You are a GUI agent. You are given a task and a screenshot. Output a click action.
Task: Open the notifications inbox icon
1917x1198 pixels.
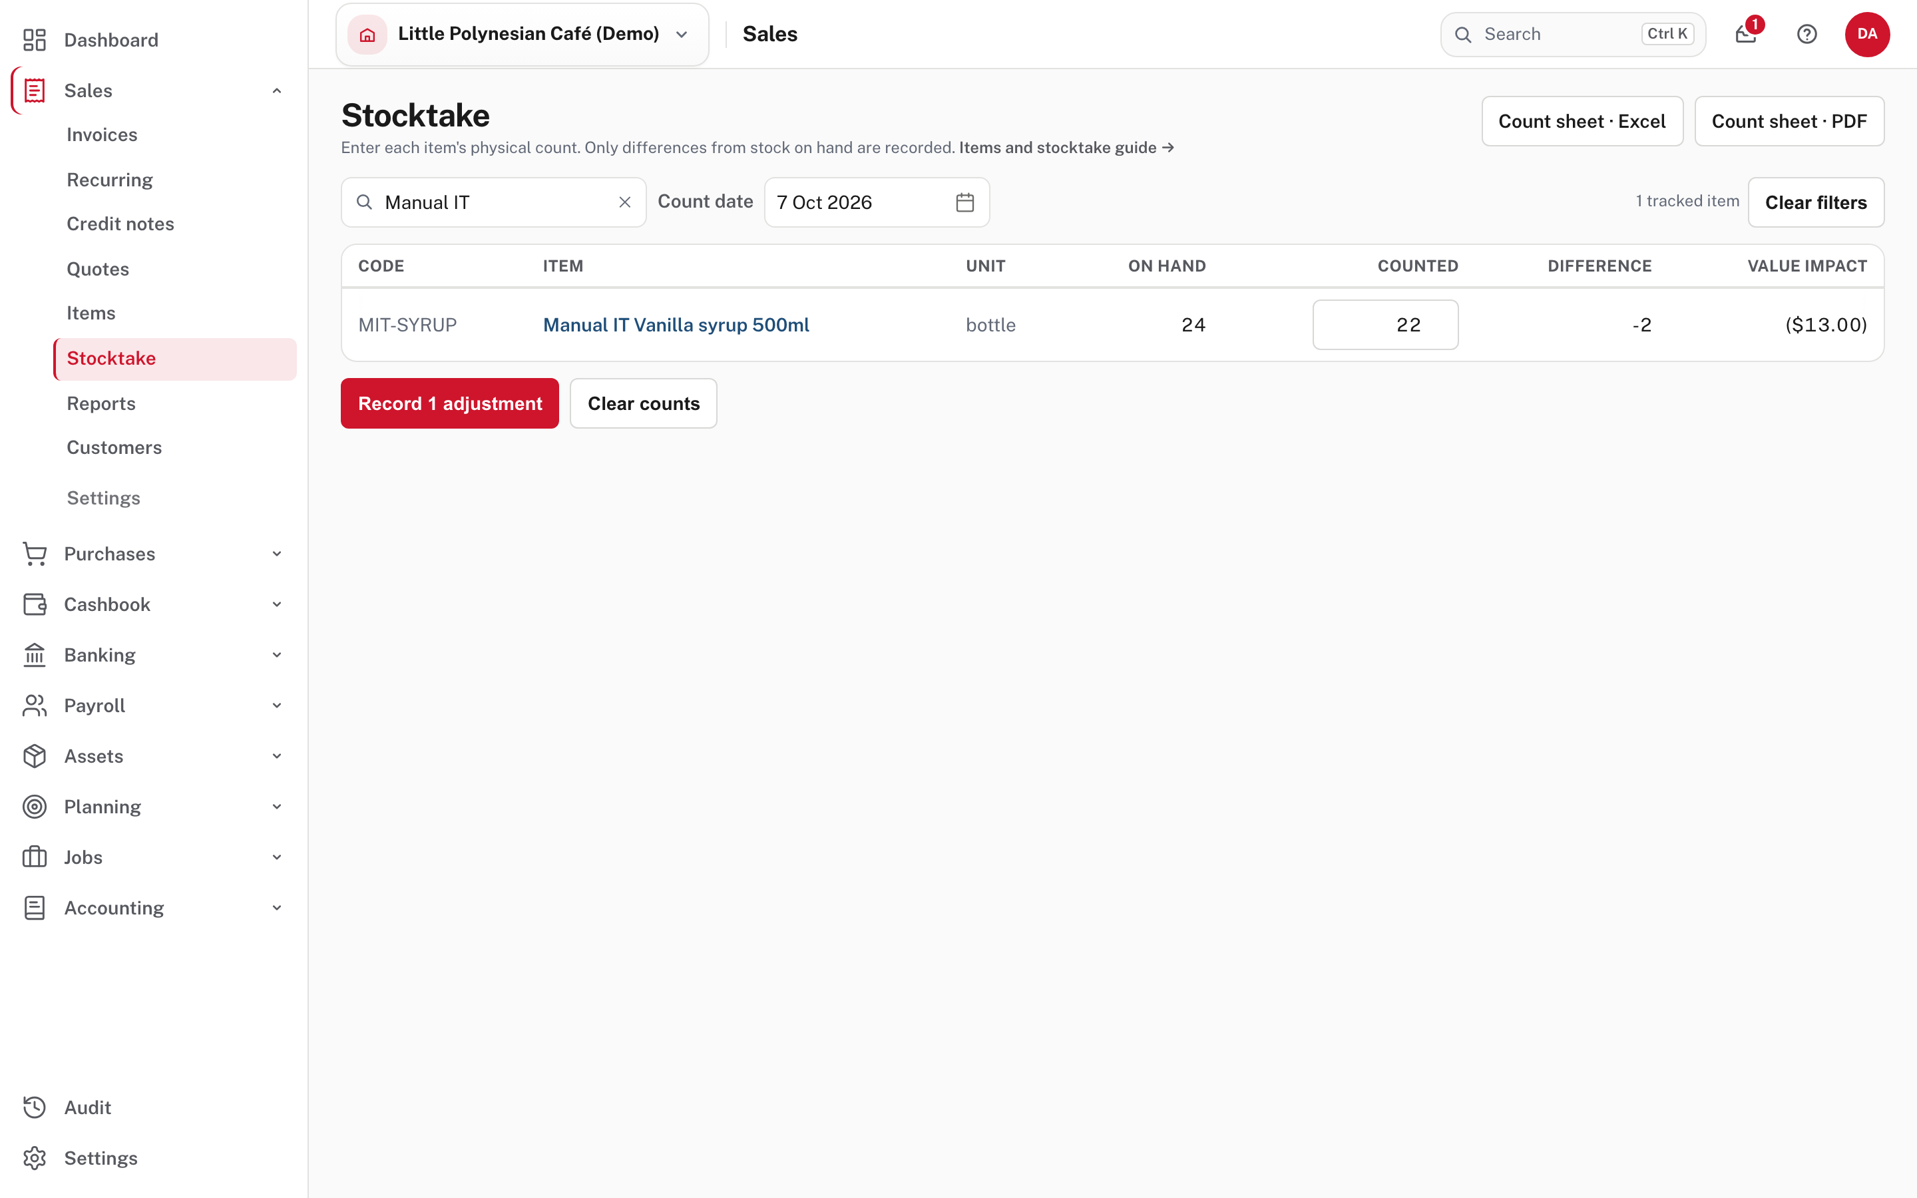point(1746,34)
